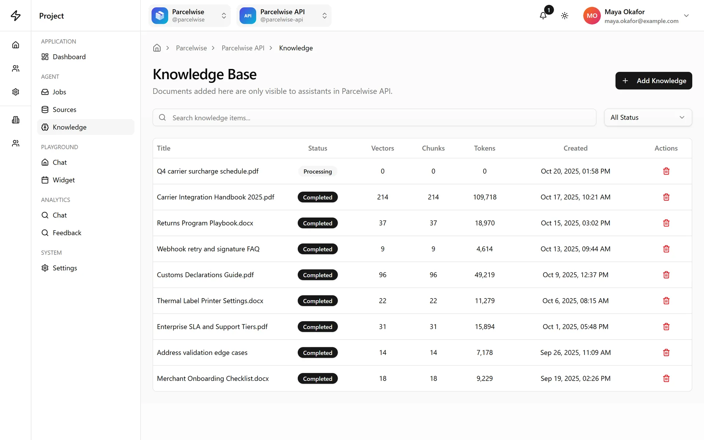
Task: Delete Q4 carrier surcharge schedule.pdf
Action: tap(666, 171)
